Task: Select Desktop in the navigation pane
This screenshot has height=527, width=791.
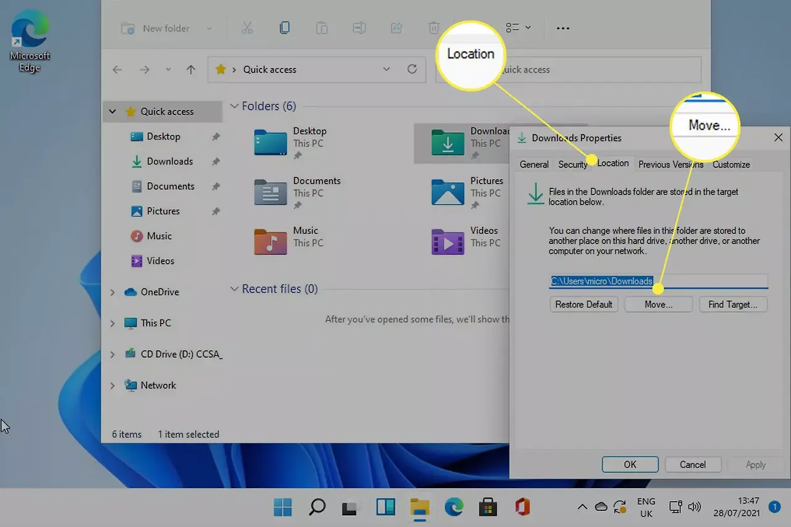Action: click(164, 137)
